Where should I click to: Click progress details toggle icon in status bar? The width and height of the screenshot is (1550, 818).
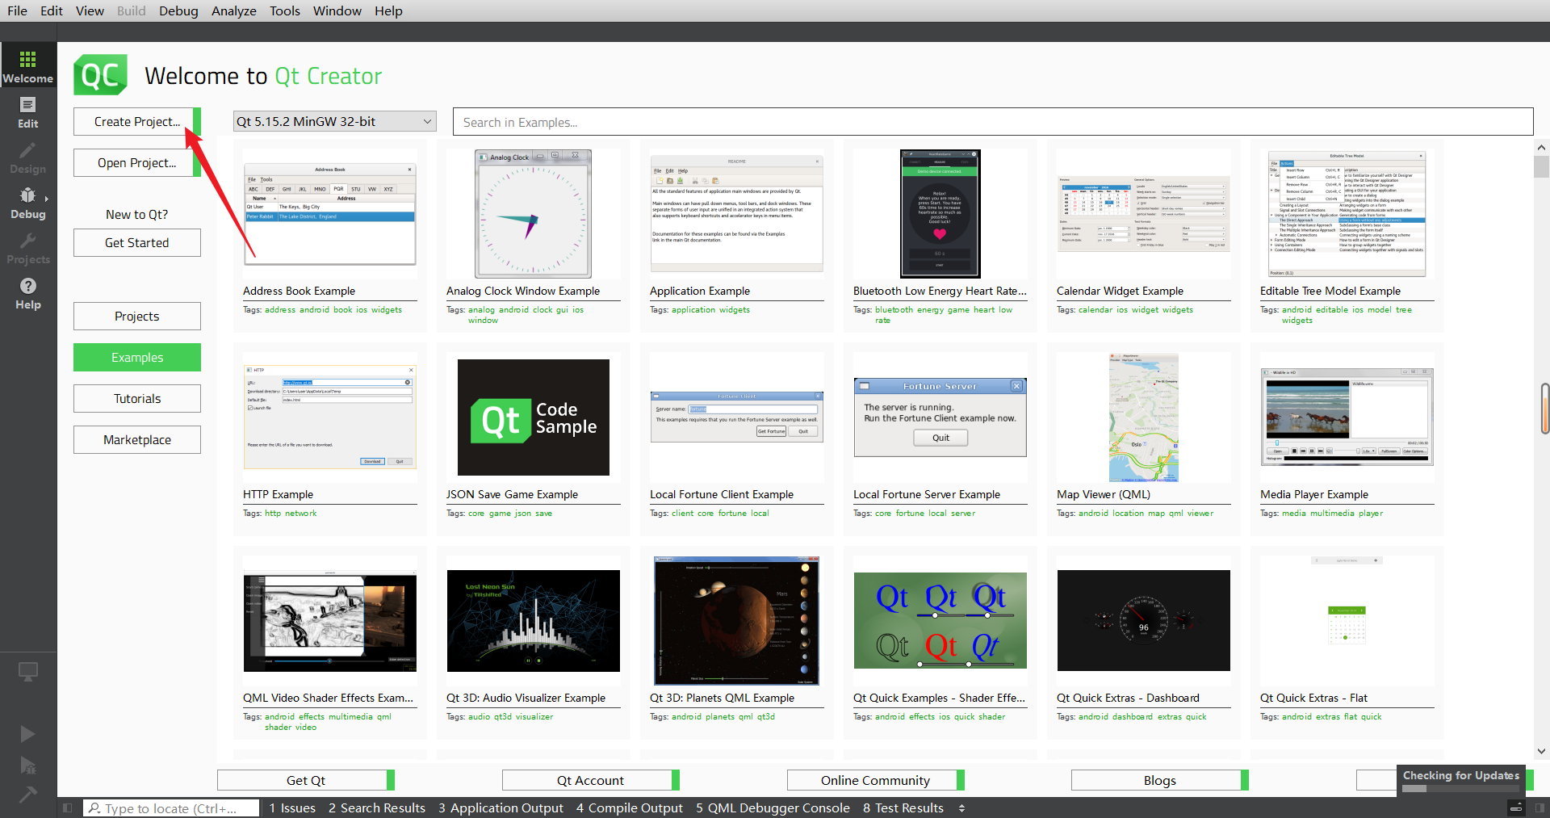[x=1516, y=808]
